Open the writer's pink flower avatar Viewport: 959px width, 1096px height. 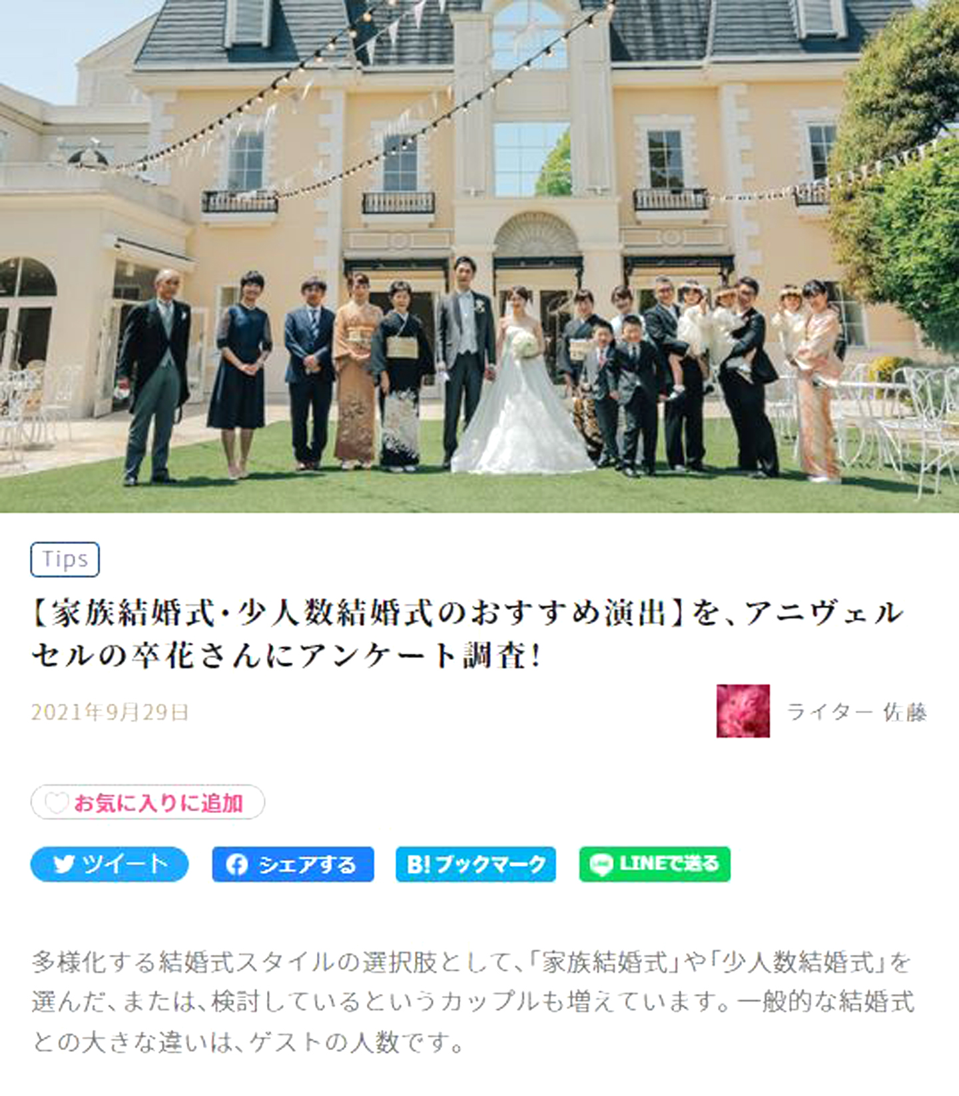tap(743, 711)
